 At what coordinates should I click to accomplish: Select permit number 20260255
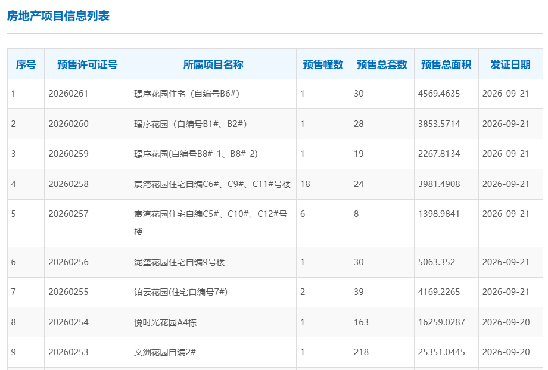(x=68, y=292)
